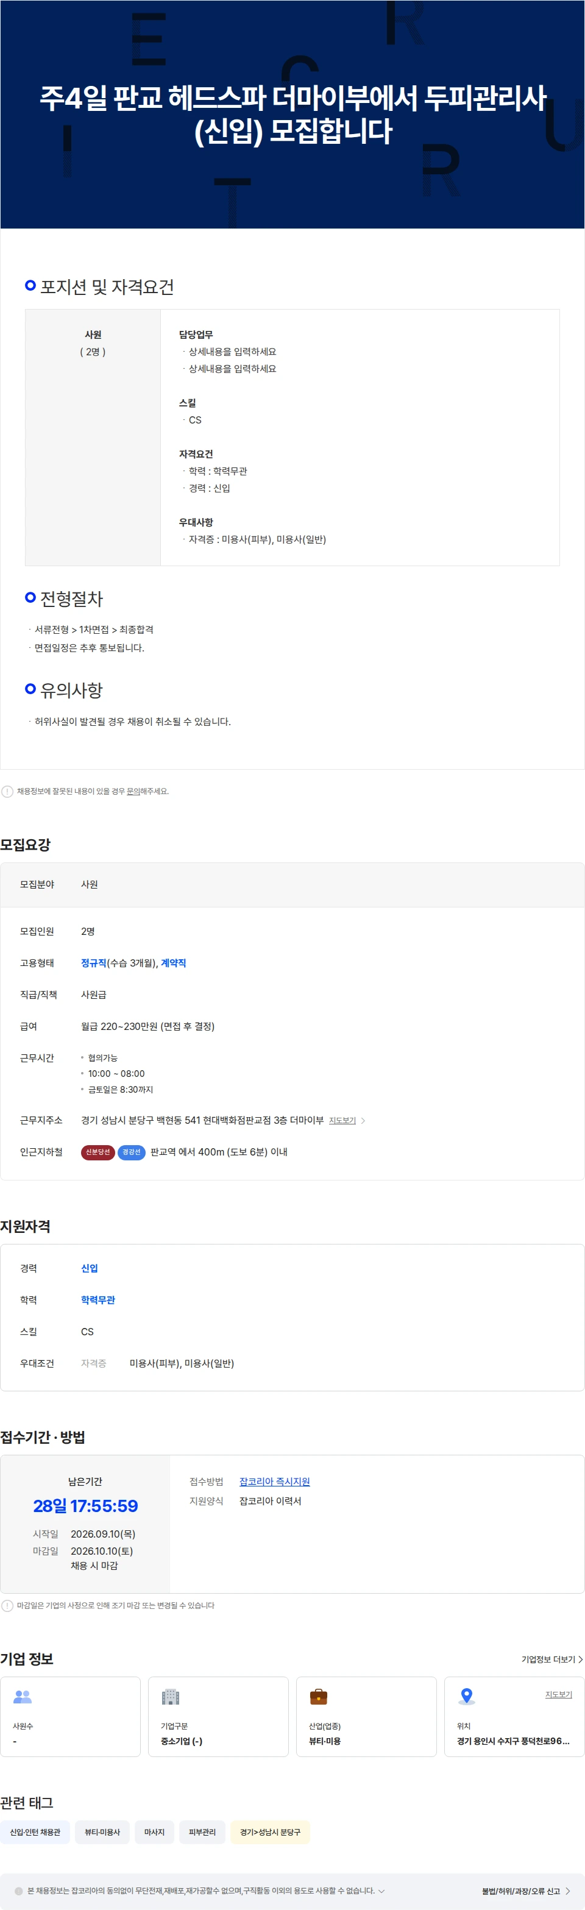This screenshot has width=585, height=1910.
Task: Click the 신입 experience link
Action: pos(89,1268)
